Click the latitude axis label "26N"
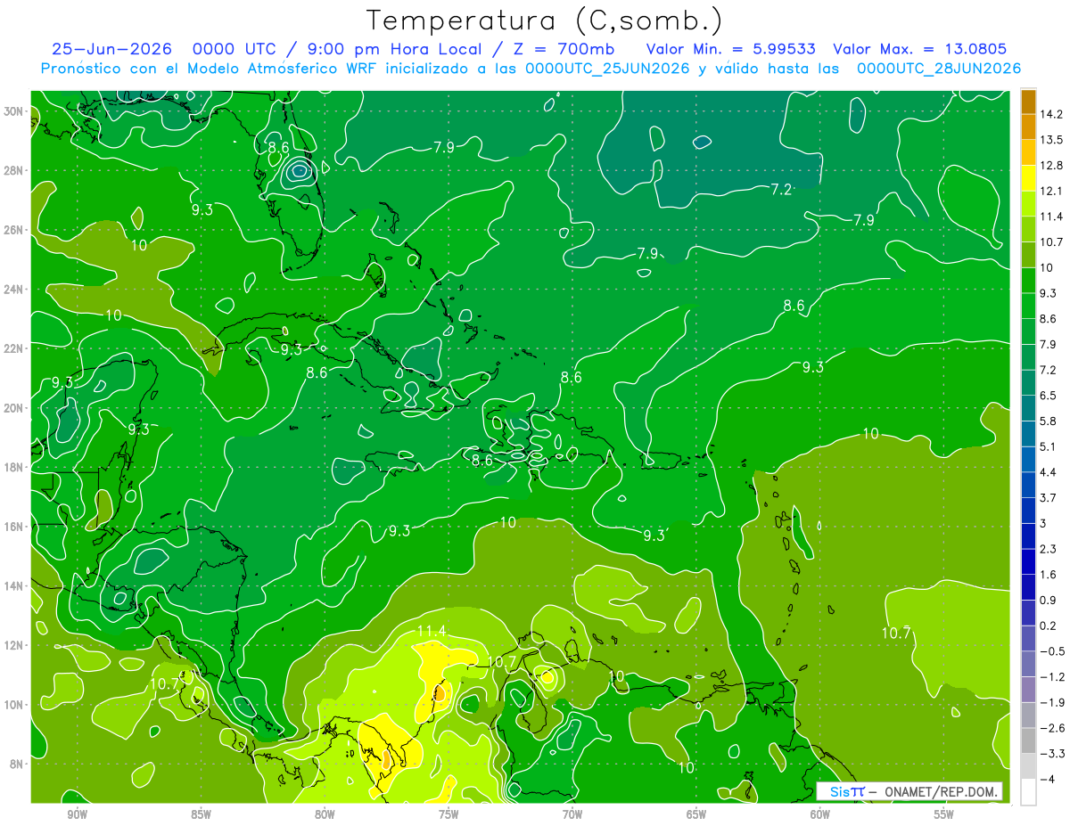Viewport: 1070px width, 826px height. pos(13,230)
